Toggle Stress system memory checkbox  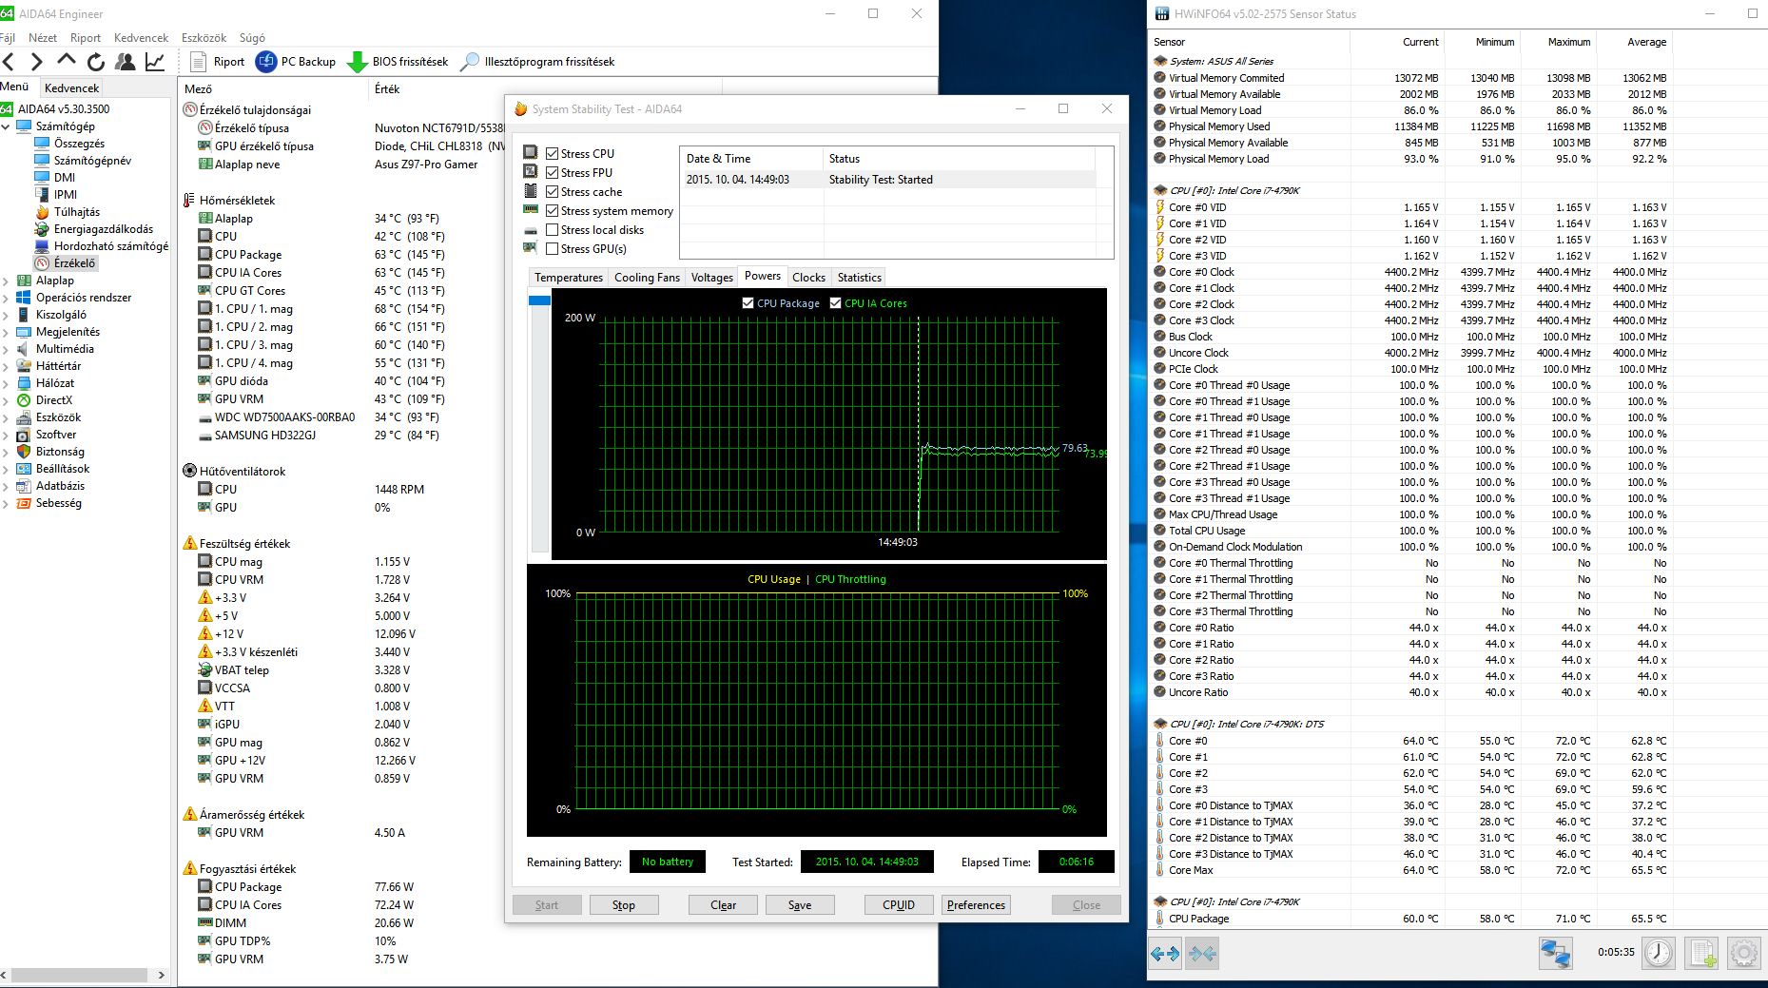[552, 210]
